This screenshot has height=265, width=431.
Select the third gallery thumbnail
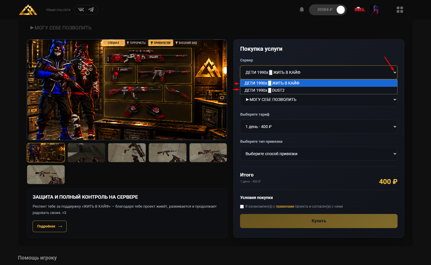click(127, 153)
